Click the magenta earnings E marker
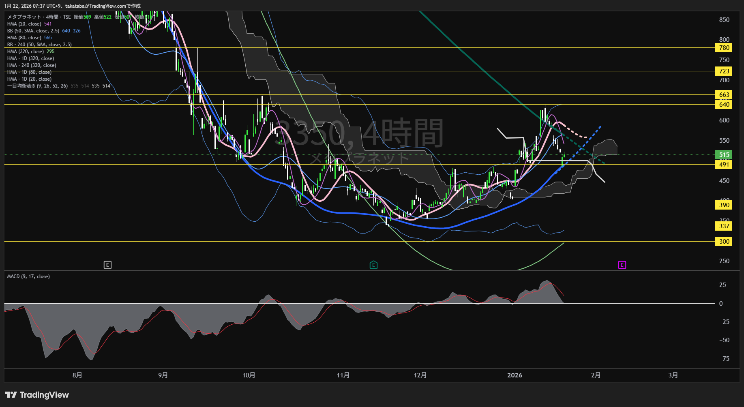The image size is (744, 407). click(x=622, y=265)
